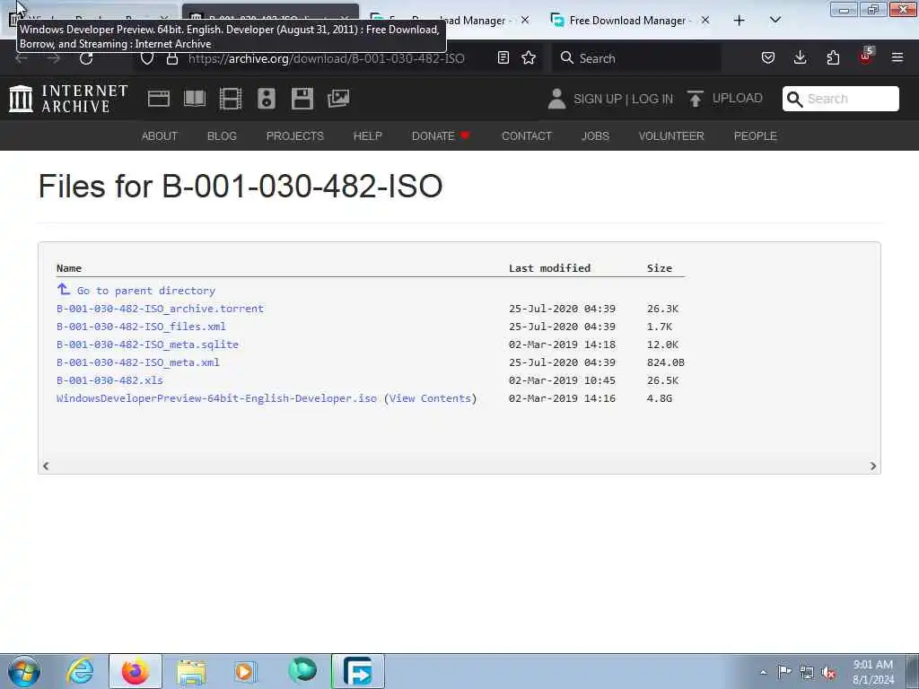Open the HELP menu item
Viewport: 919px width, 689px height.
click(x=367, y=136)
